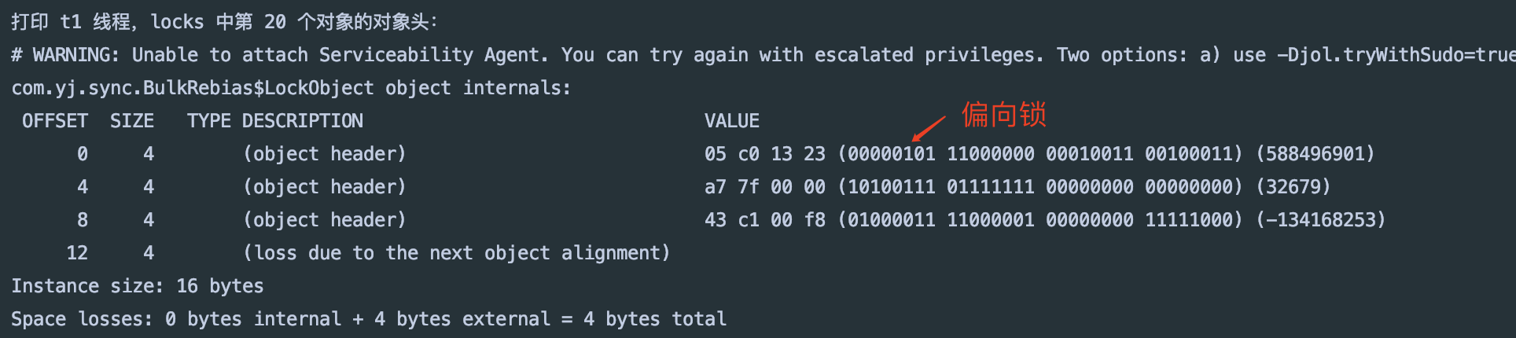Click hex value a7 7f 00 00
1516x338 pixels.
765,187
